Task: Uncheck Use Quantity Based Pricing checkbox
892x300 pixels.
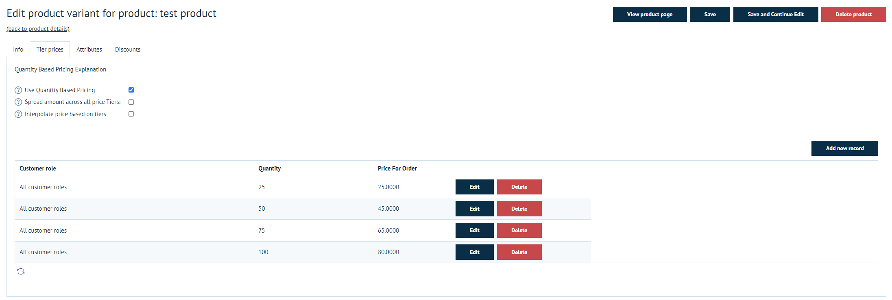Action: (131, 90)
